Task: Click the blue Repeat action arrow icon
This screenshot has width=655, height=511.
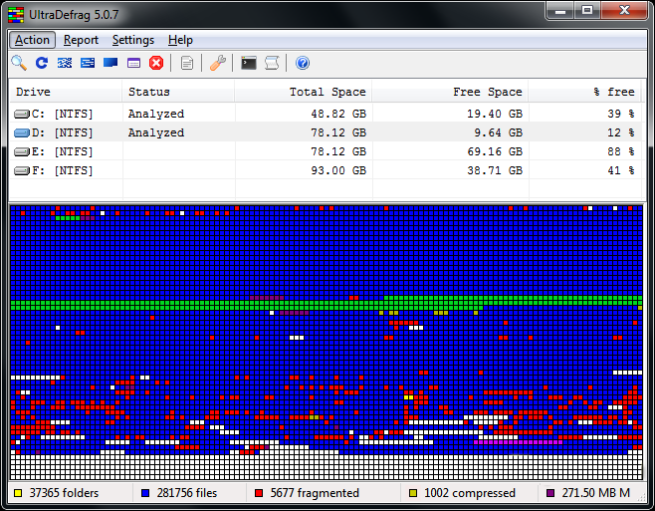Action: [42, 63]
